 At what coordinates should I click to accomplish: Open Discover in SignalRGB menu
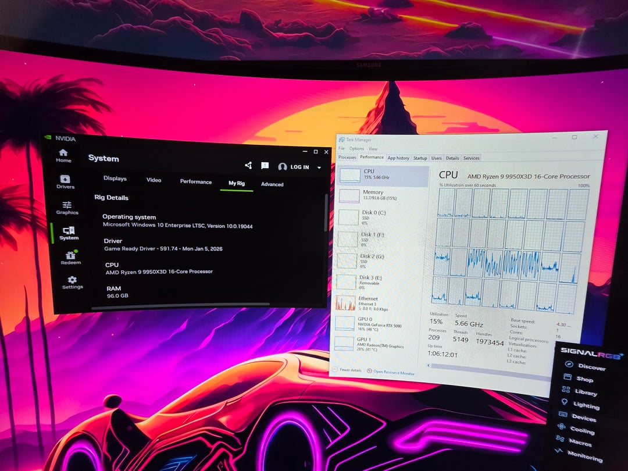pos(591,366)
